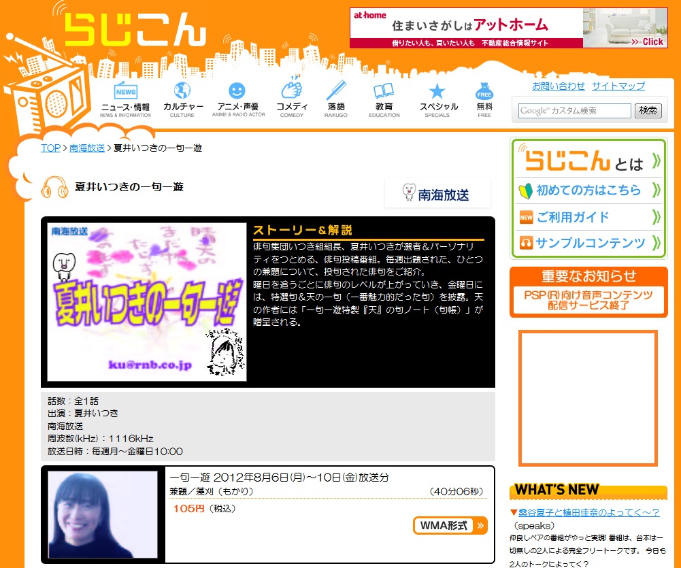The height and width of the screenshot is (568, 681).
Task: Open the at-home アットホーム banner ad
Action: pyautogui.click(x=509, y=28)
